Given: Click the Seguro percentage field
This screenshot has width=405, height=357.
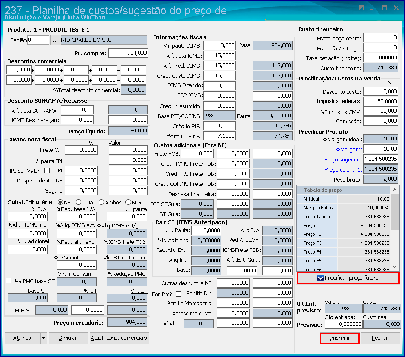Looking at the screenshot, I should (81, 190).
